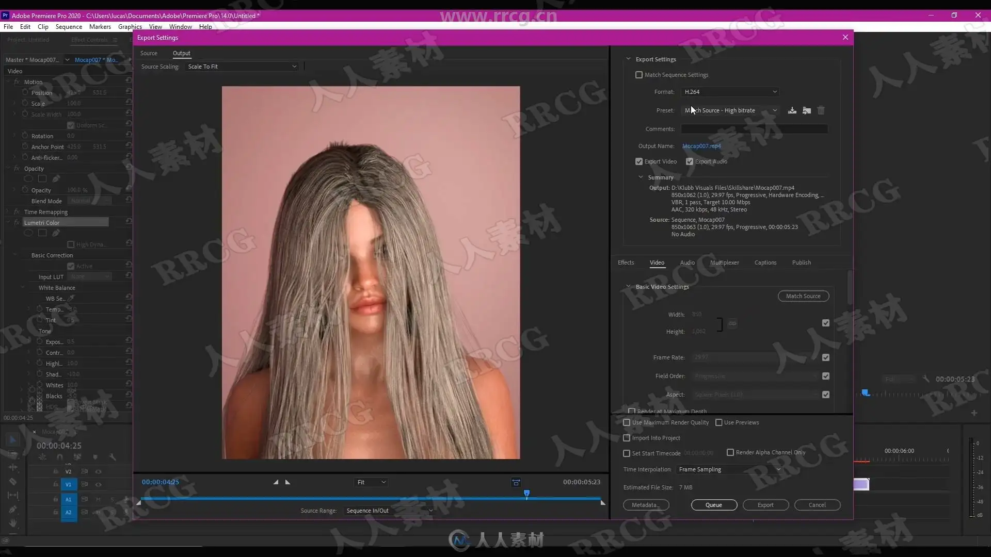Select the Pen tool in toolbar
The width and height of the screenshot is (991, 557).
13,509
